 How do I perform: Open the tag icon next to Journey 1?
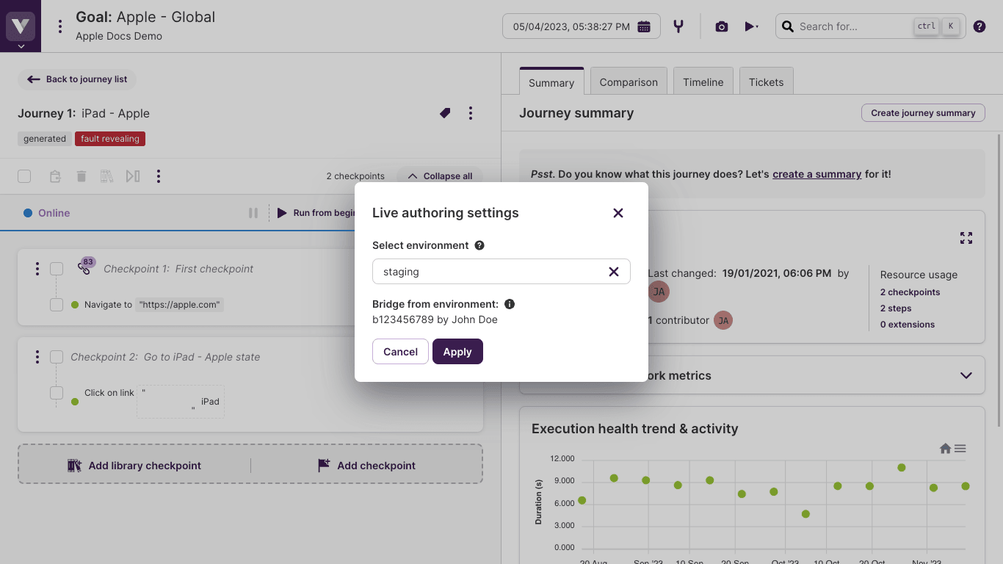[x=444, y=113]
